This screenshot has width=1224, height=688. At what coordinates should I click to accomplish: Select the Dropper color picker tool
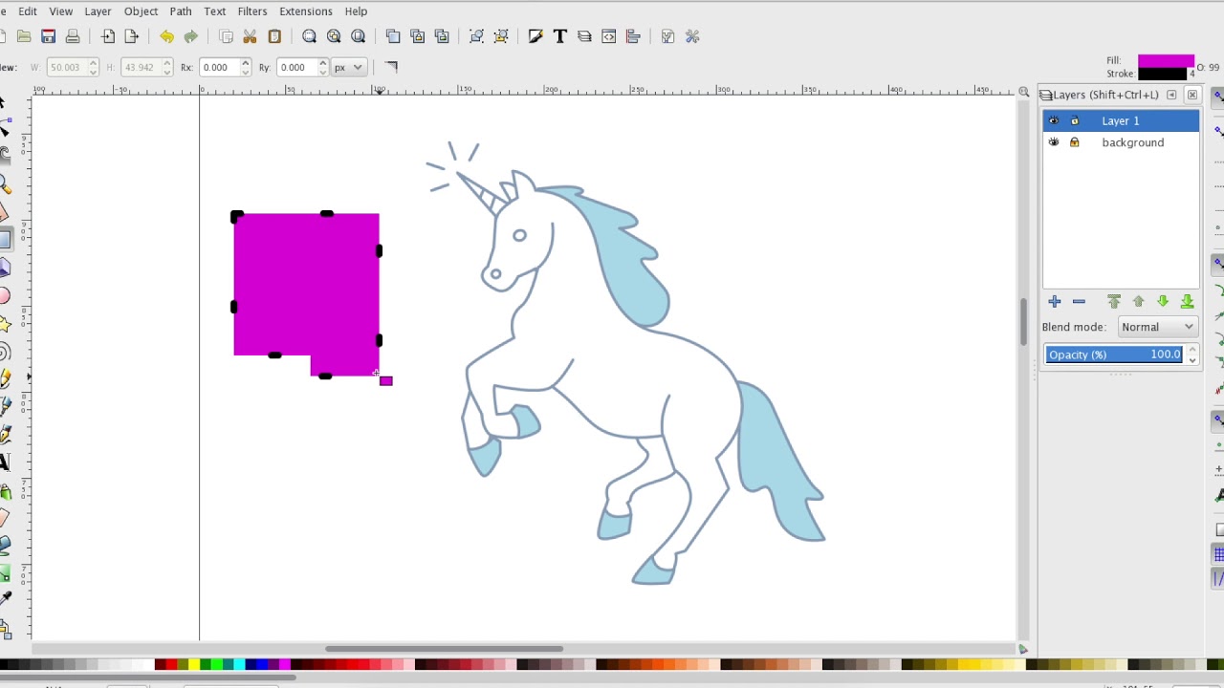(4, 599)
